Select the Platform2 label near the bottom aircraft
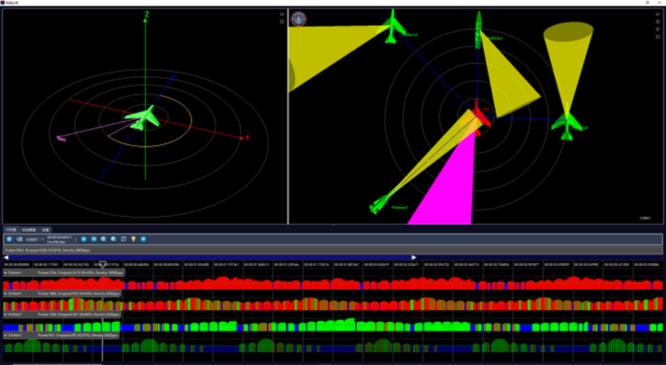The height and width of the screenshot is (365, 666). (400, 208)
